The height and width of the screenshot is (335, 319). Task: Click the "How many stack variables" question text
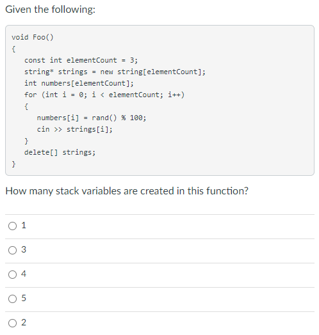[127, 191]
